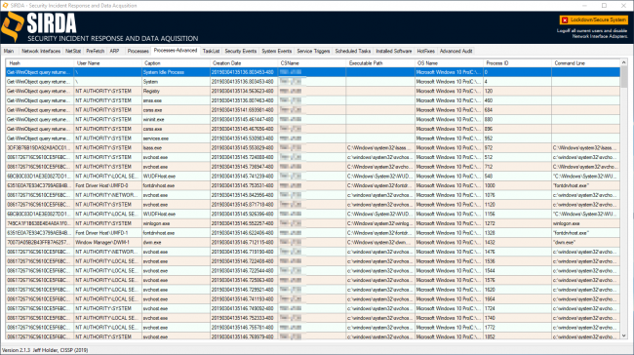
Task: Sort by the Caption column header
Action: tap(176, 63)
